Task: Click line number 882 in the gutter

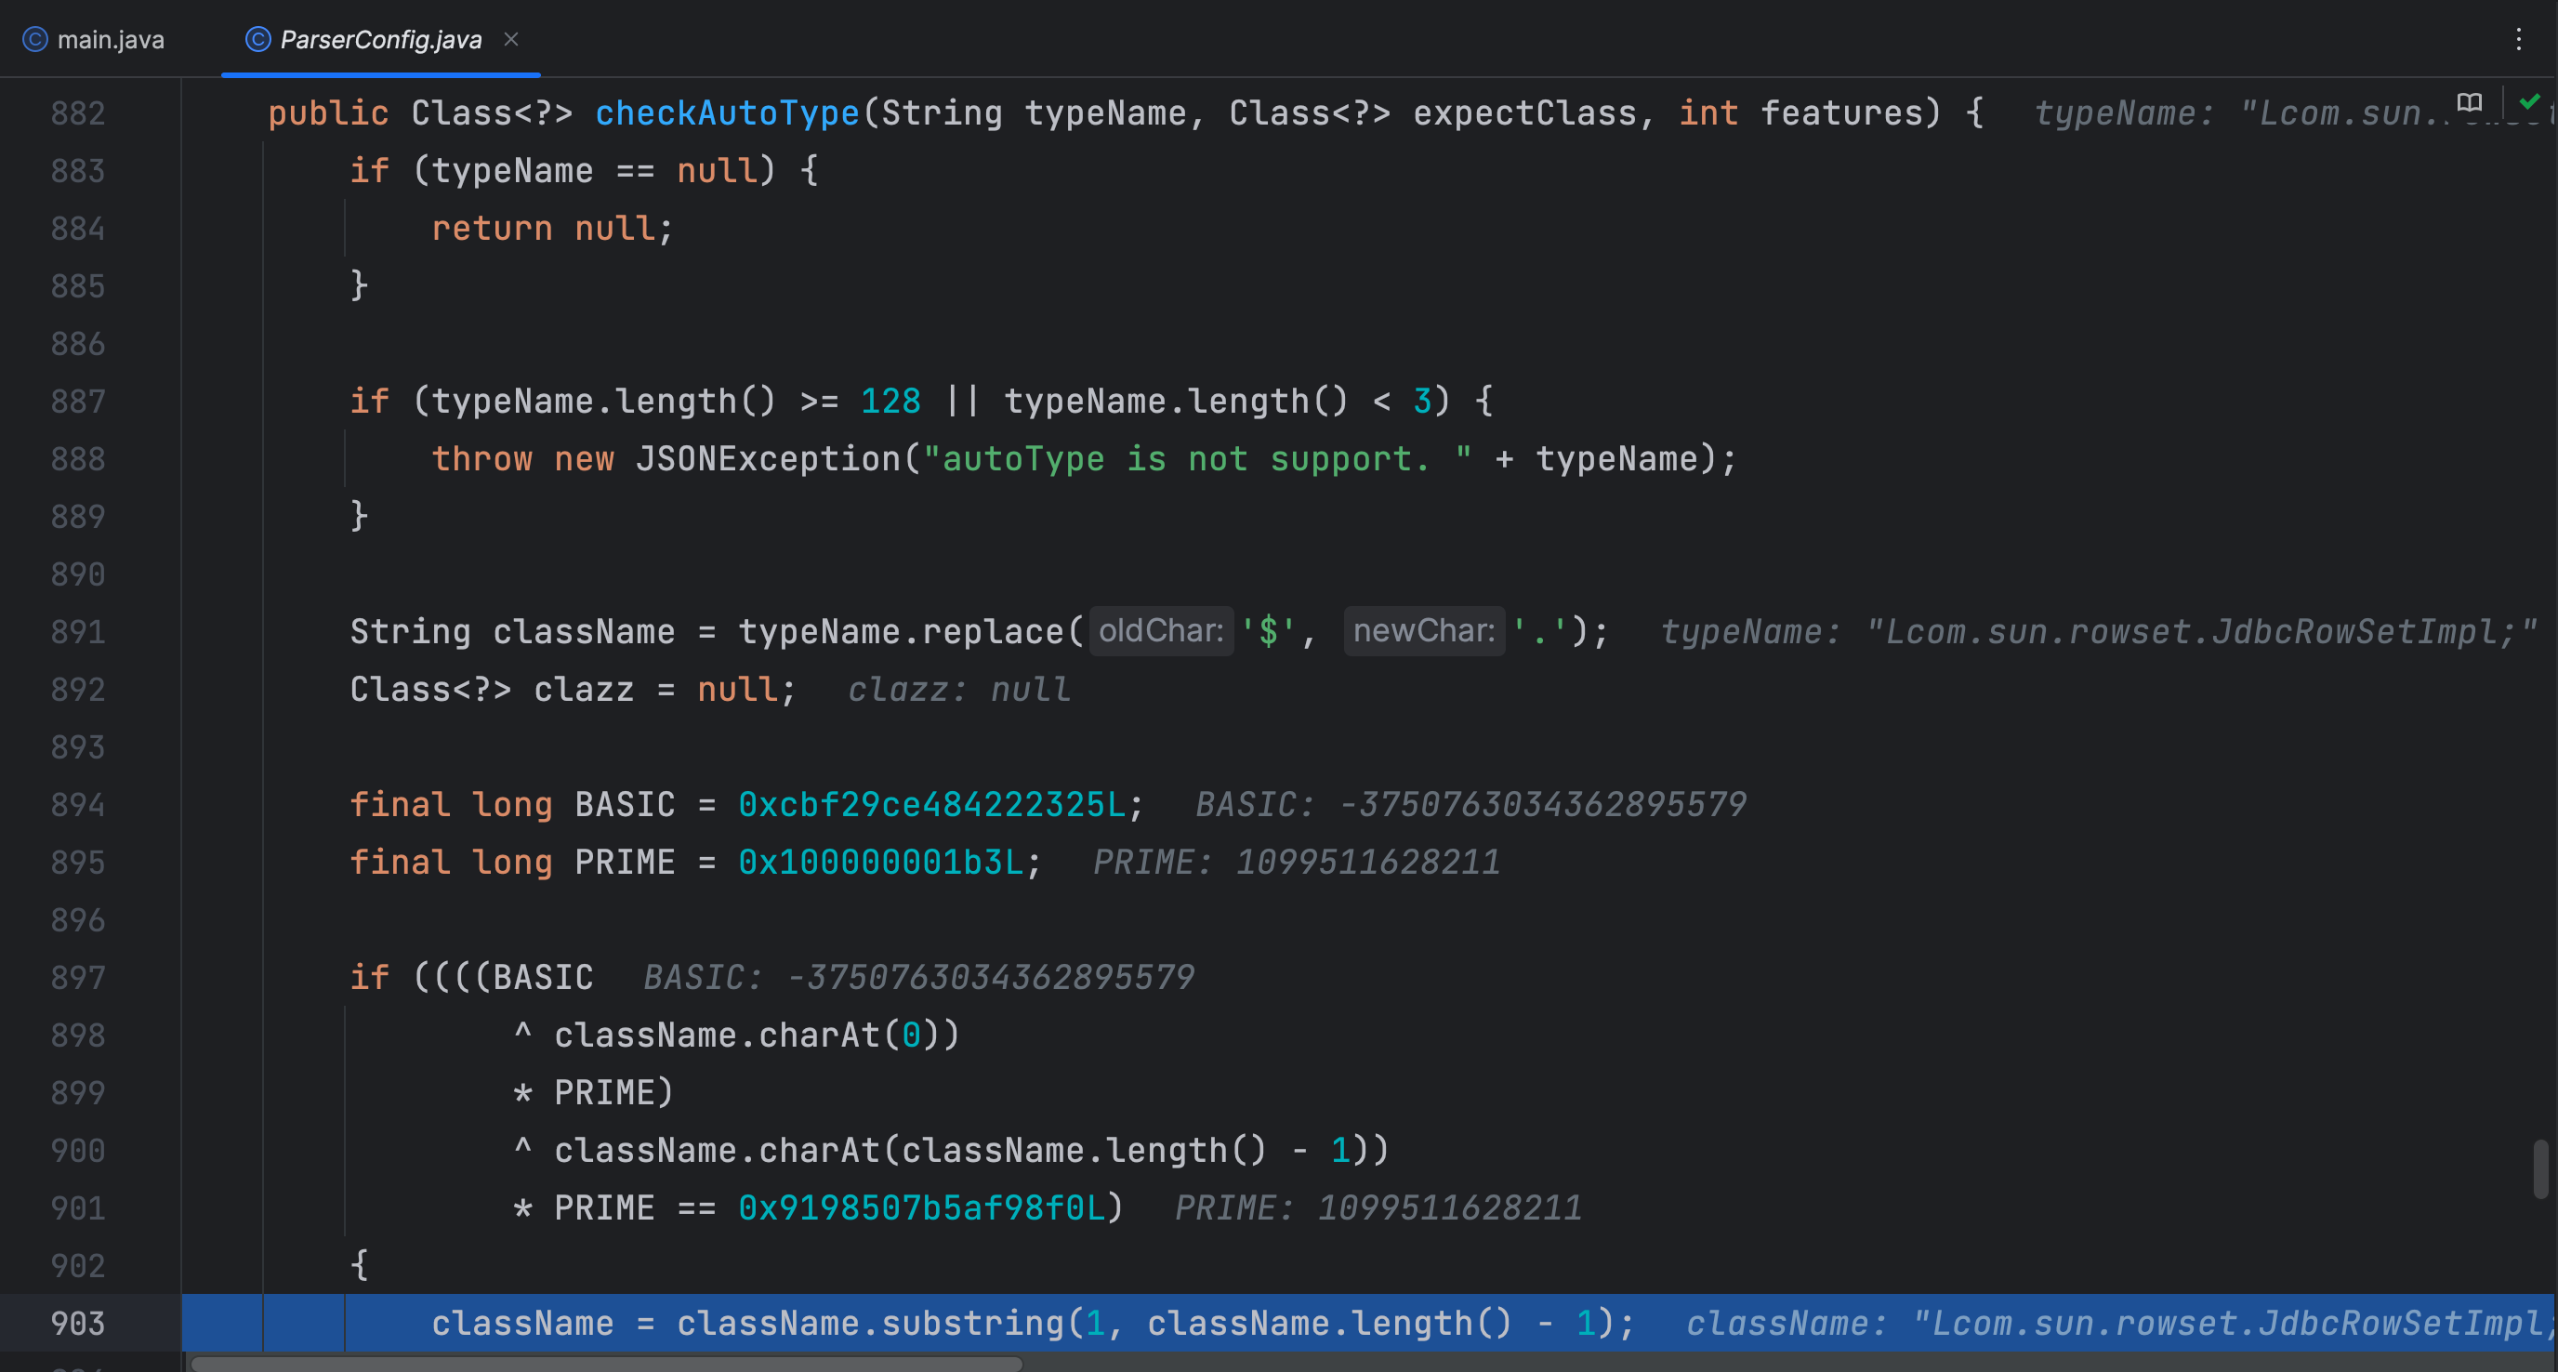Action: click(x=77, y=113)
